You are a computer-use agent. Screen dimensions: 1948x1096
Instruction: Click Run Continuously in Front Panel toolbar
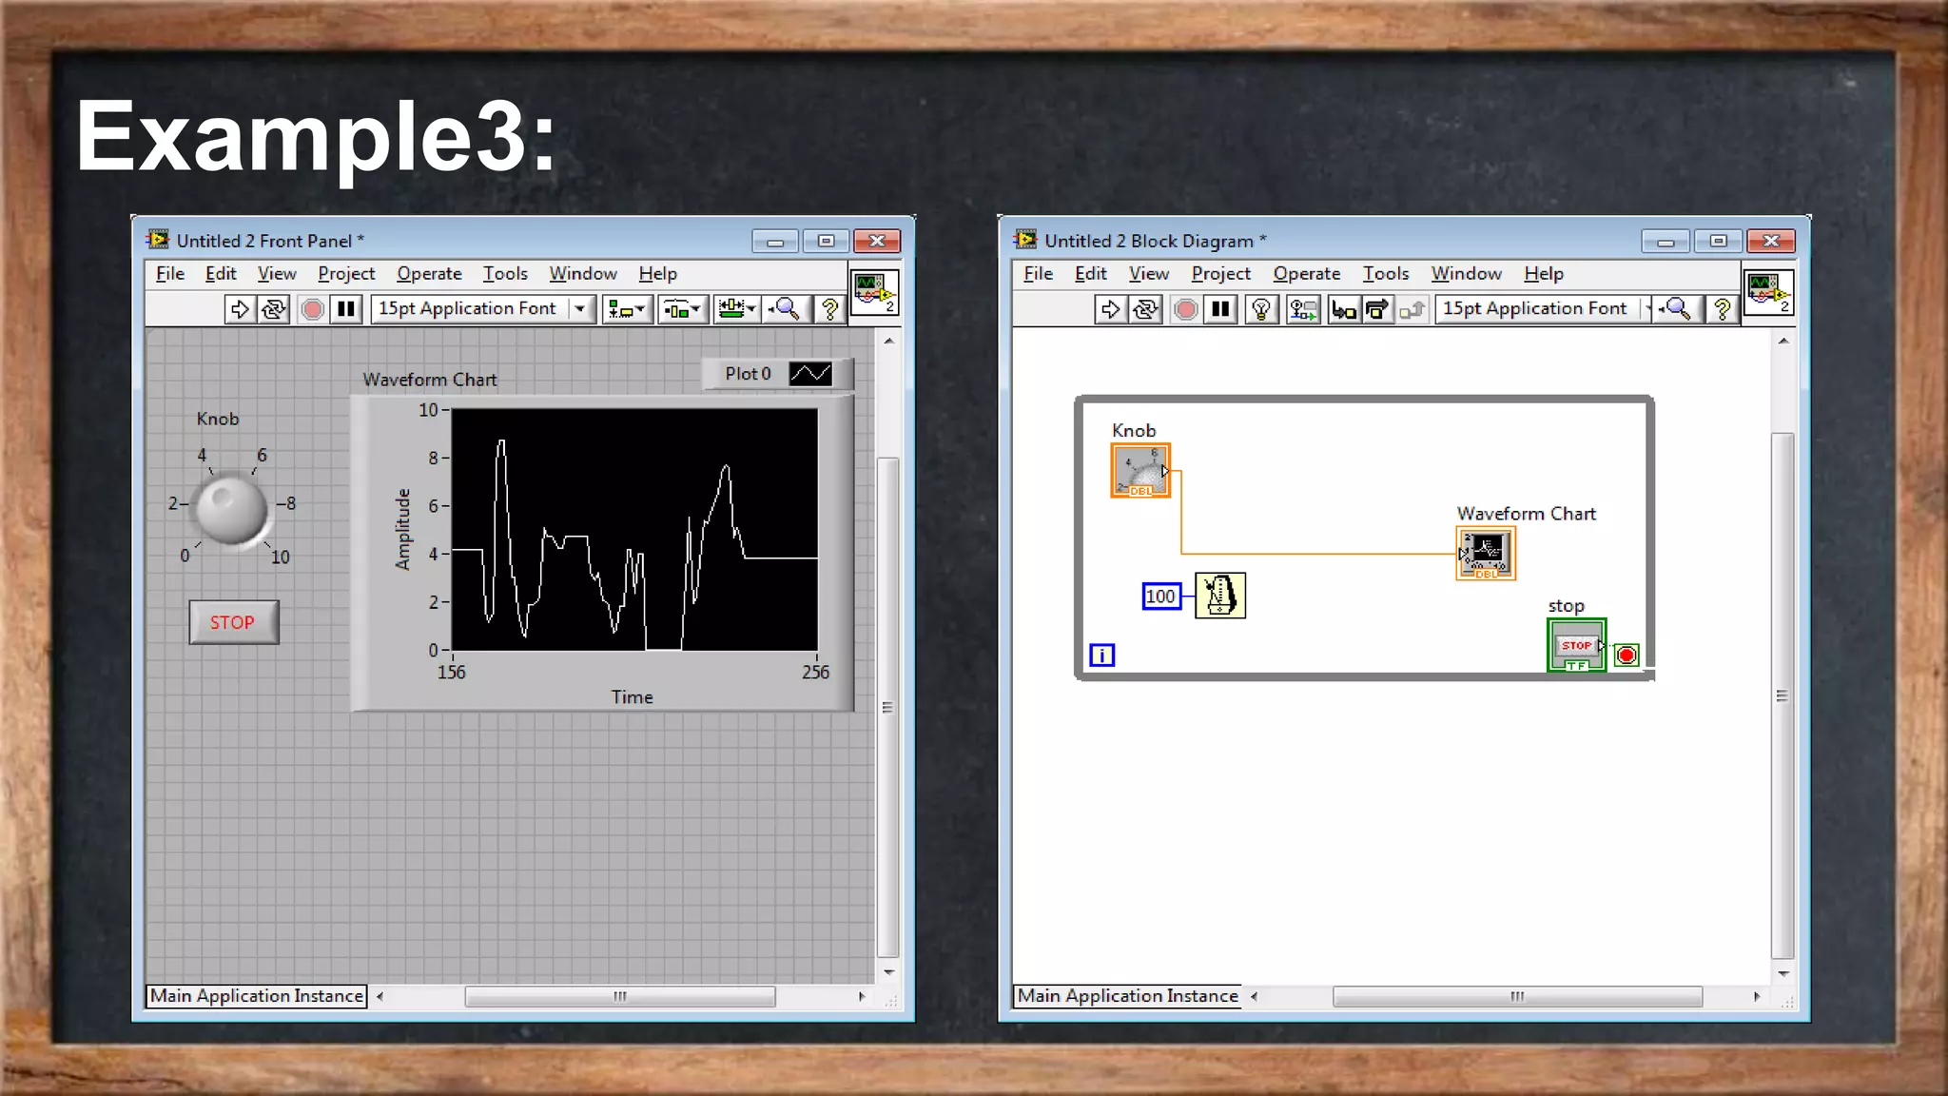pos(274,309)
